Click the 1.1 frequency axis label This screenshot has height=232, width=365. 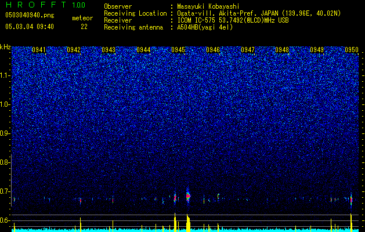(x=5, y=75)
